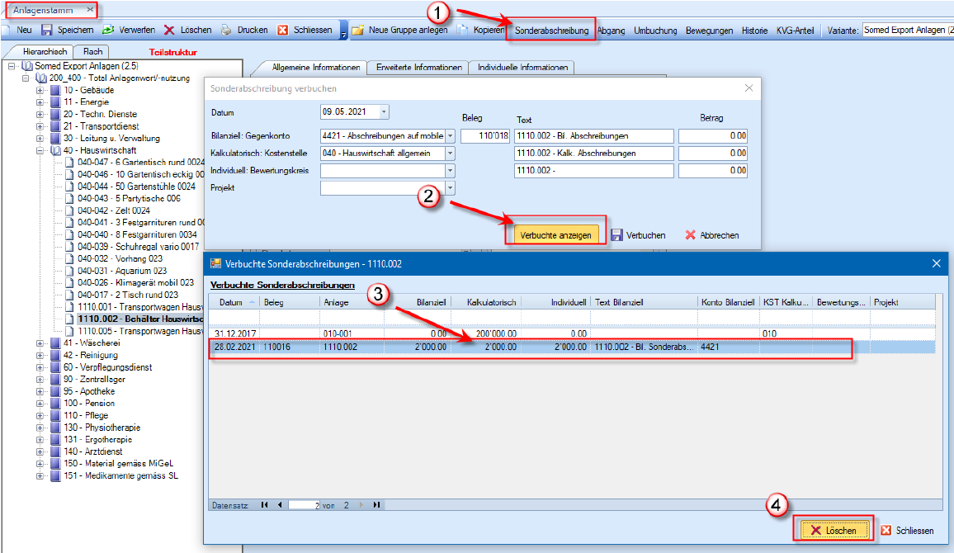Open the Datum date picker dropdown
The width and height of the screenshot is (954, 553).
click(384, 112)
